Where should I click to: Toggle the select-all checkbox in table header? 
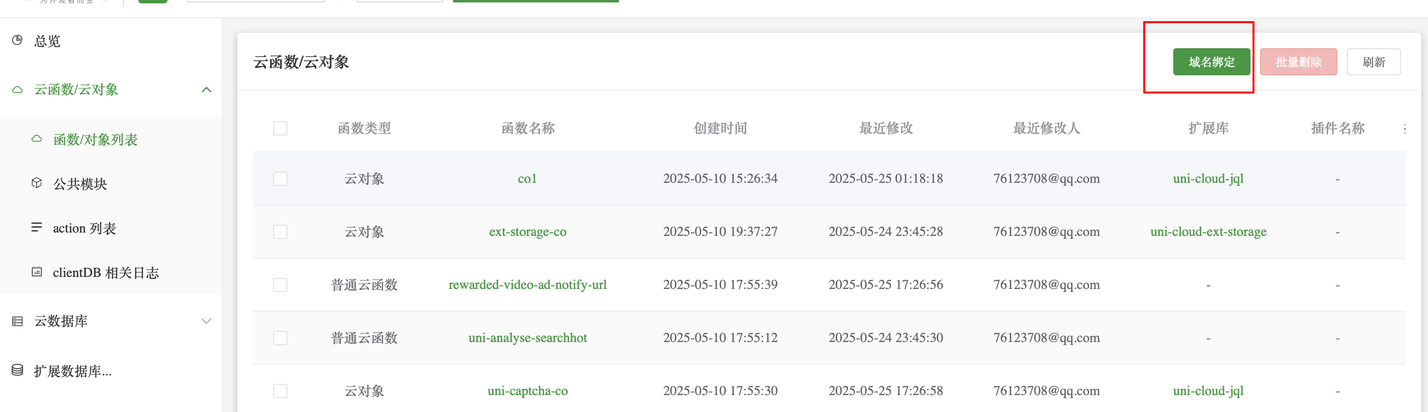coord(280,128)
